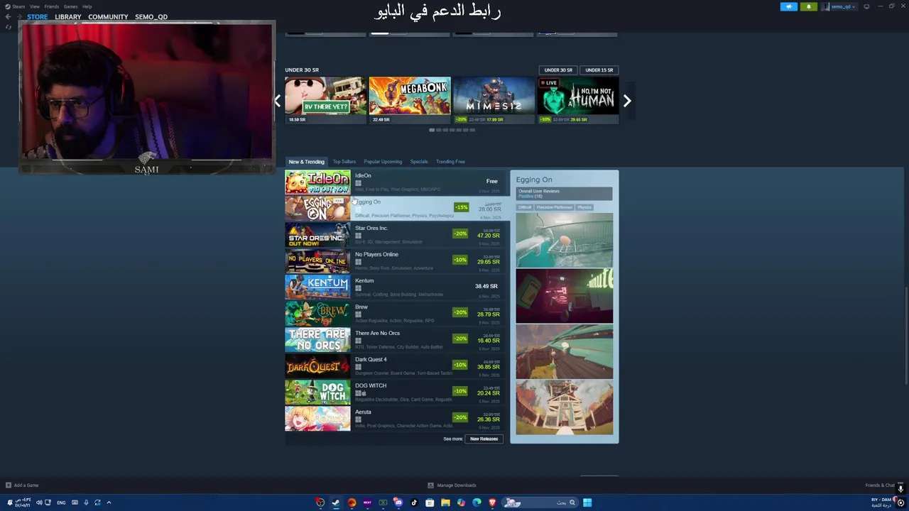This screenshot has width=909, height=511.
Task: Open Manage Downloads
Action: coord(452,485)
